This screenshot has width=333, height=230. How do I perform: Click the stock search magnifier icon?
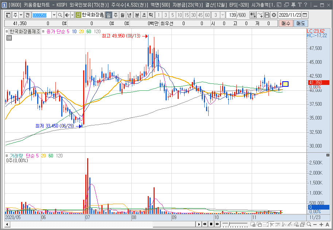pyautogui.click(x=60, y=15)
